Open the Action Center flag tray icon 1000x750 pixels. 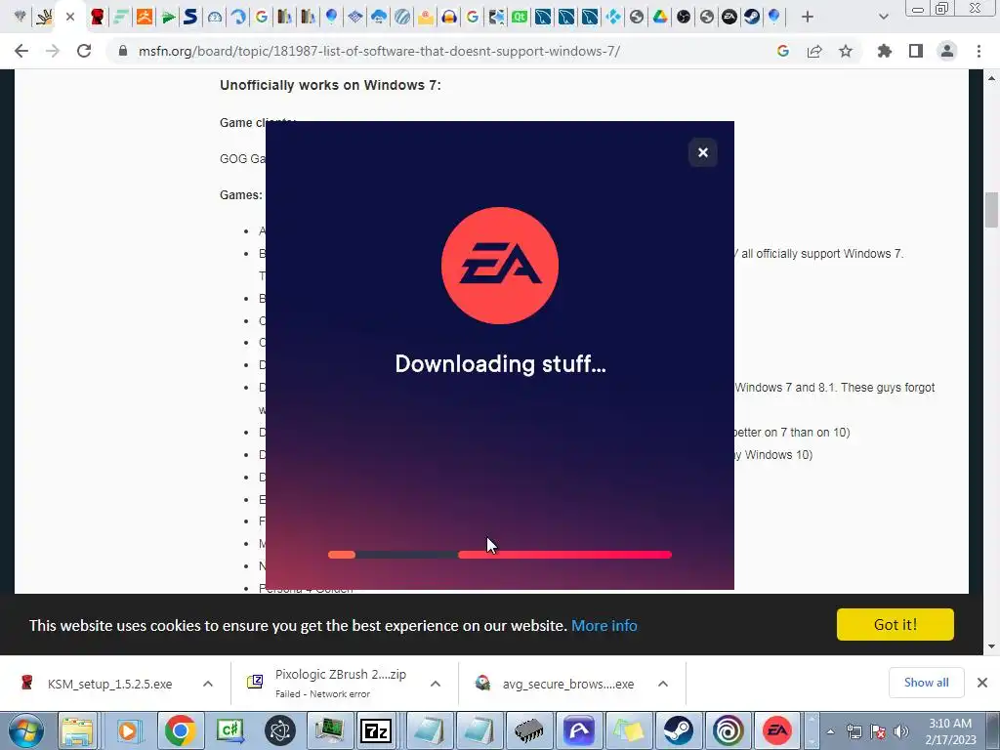tap(878, 731)
